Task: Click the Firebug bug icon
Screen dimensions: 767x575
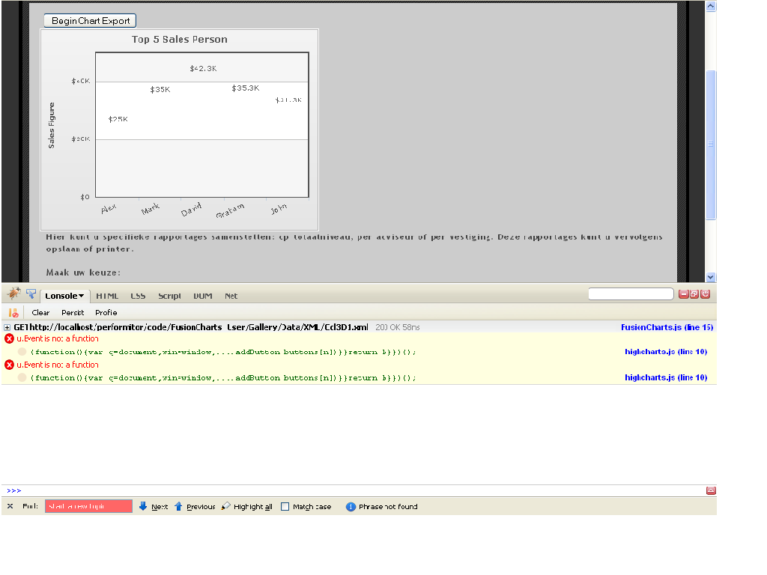Action: coord(14,294)
